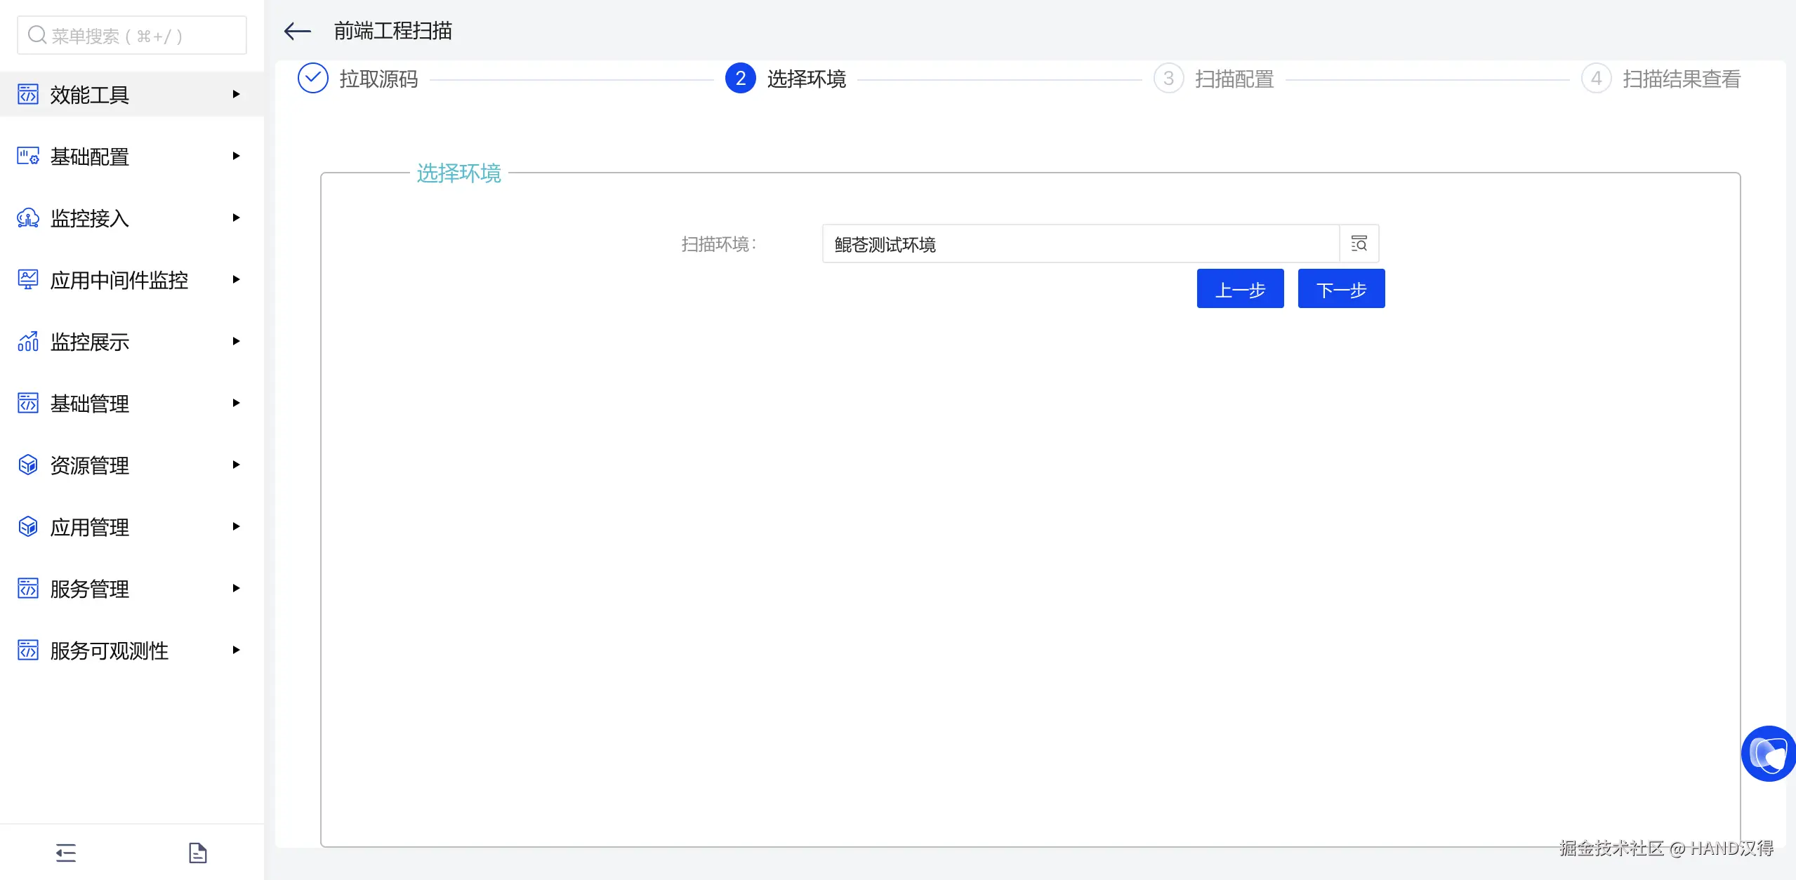Image resolution: width=1796 pixels, height=880 pixels.
Task: Click the 下一步 button
Action: [1341, 288]
